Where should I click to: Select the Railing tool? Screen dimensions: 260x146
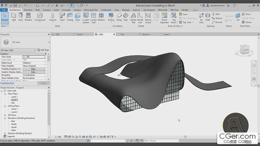pyautogui.click(x=111, y=17)
